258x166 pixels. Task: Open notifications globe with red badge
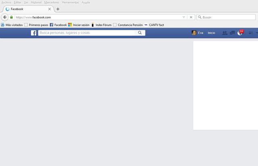click(240, 33)
